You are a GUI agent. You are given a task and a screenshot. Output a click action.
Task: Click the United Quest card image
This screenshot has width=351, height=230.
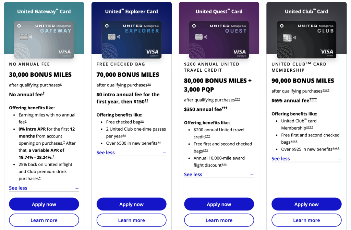coord(219,40)
